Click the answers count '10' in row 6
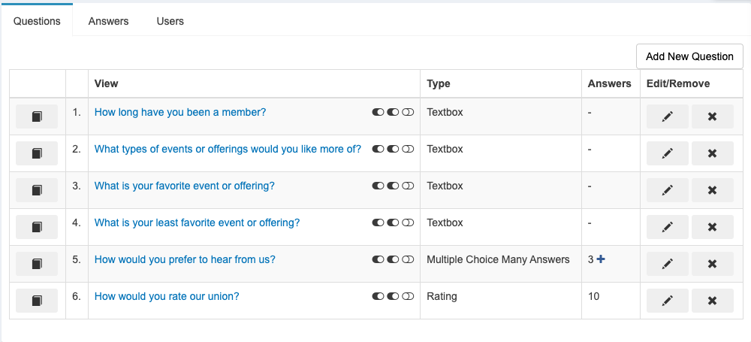 (593, 296)
